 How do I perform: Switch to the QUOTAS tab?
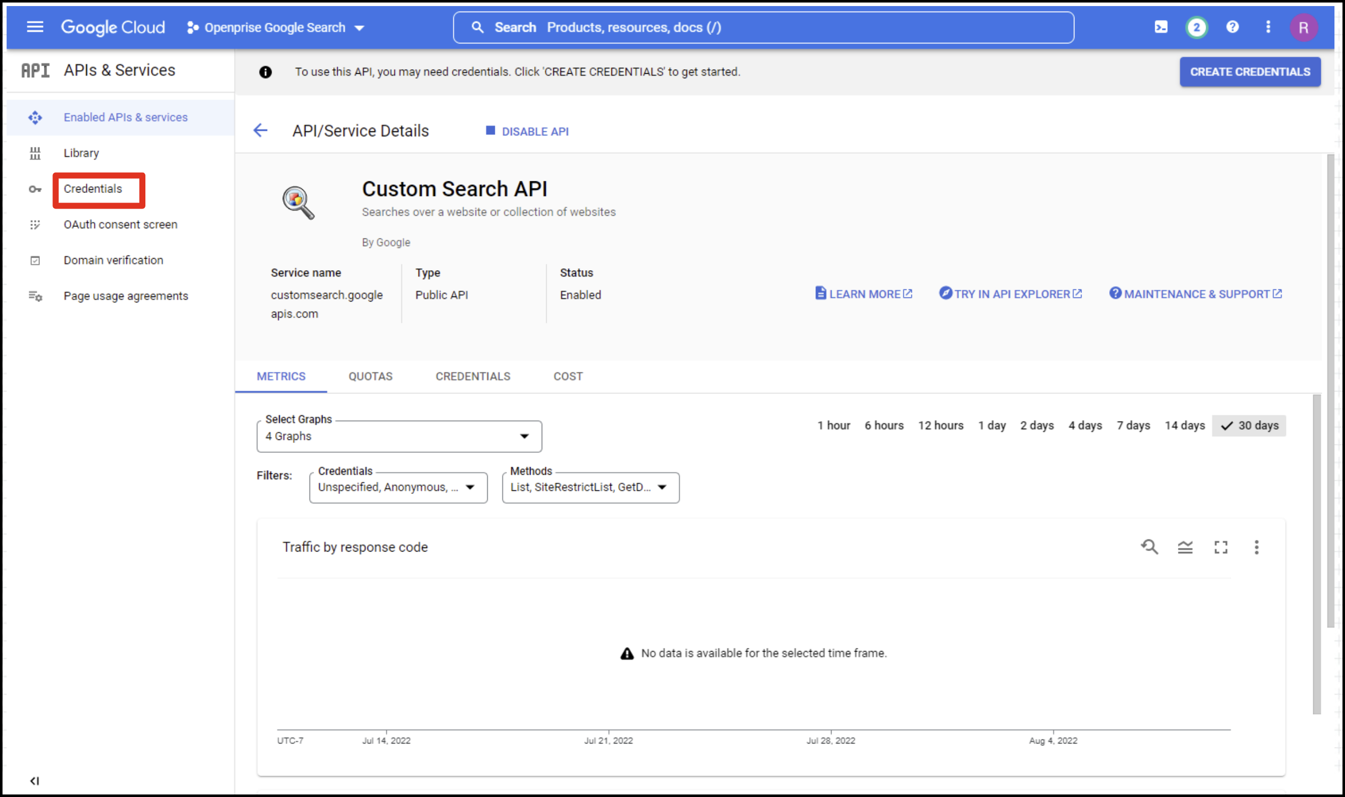(x=371, y=376)
